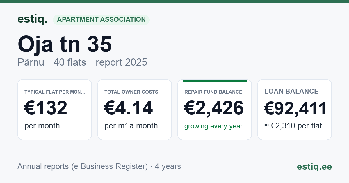
Task: Click the estiq. logo
Action: 32,19
